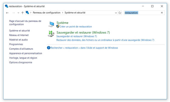
Task: Refresh the Control Panel view
Action: 120,13
